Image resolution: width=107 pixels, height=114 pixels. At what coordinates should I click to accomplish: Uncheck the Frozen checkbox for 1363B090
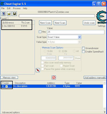[7, 86]
